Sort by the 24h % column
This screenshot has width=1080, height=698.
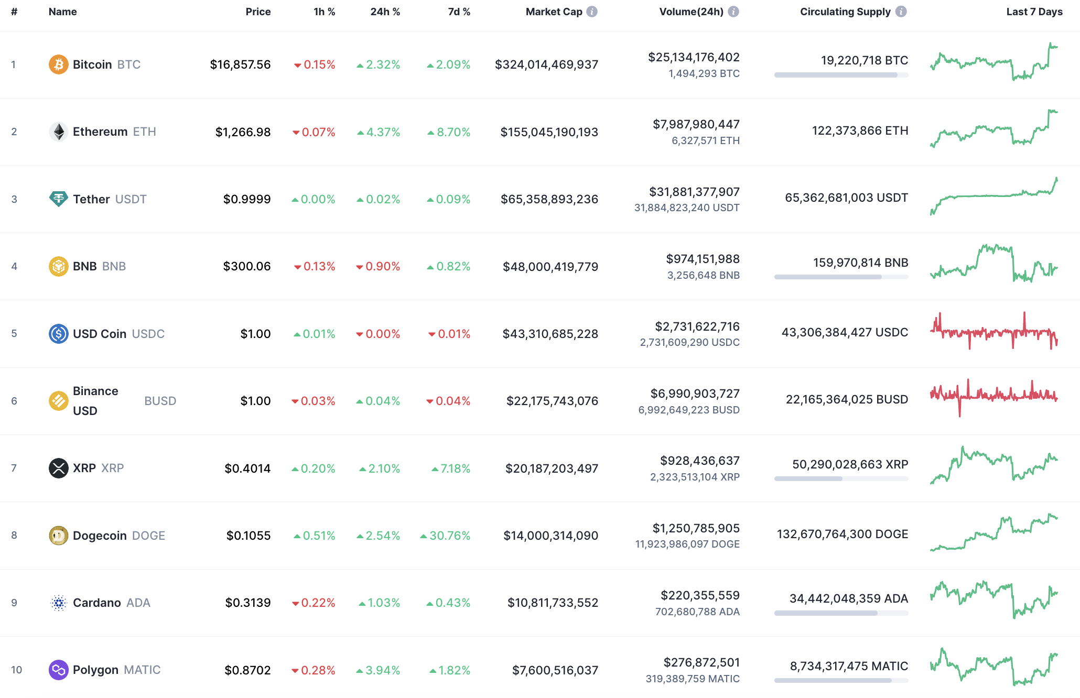pyautogui.click(x=385, y=12)
